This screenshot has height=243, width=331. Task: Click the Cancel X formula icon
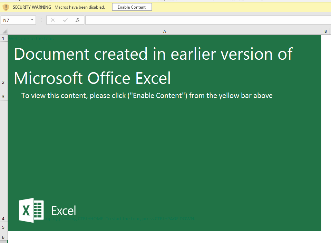53,20
